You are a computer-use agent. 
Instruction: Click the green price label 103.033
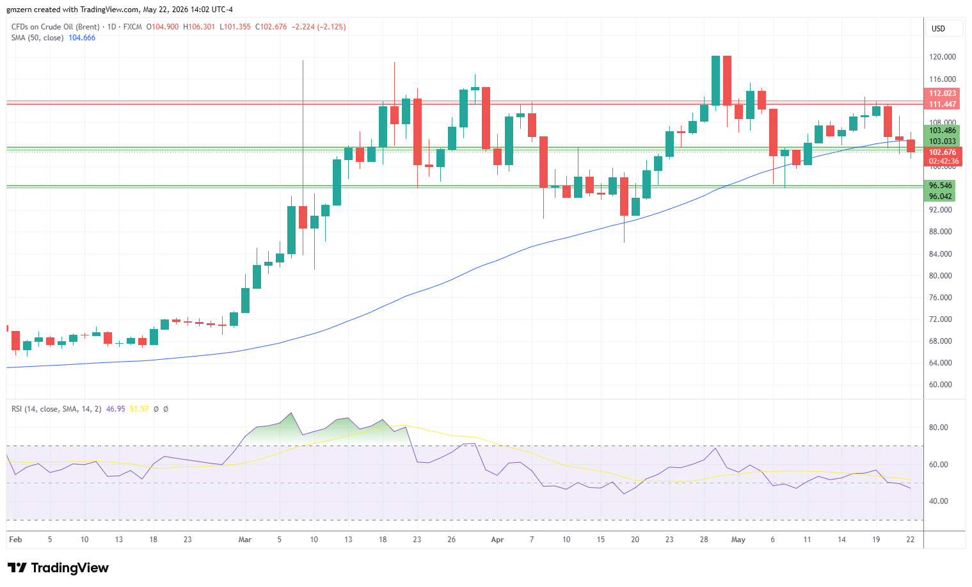tap(943, 141)
